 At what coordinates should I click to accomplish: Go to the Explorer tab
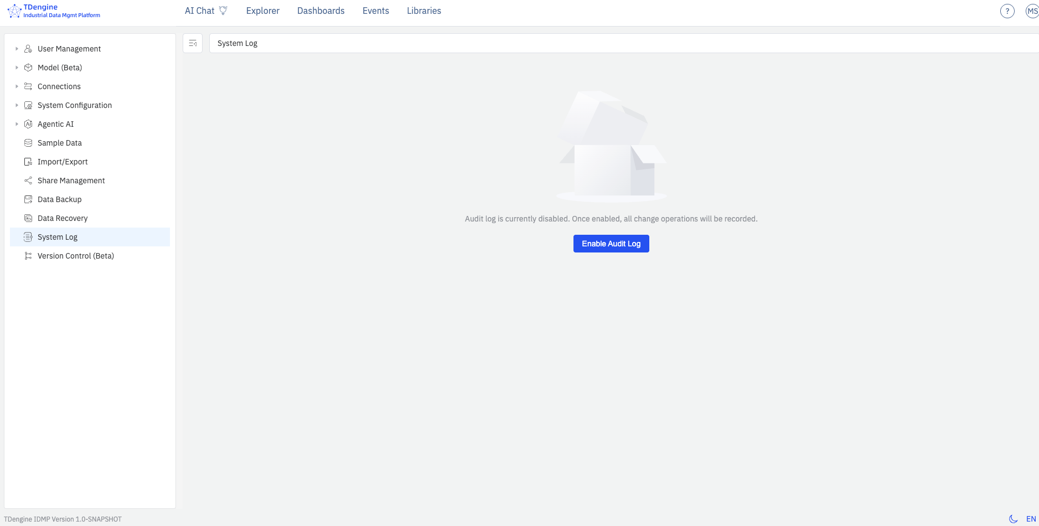(263, 11)
